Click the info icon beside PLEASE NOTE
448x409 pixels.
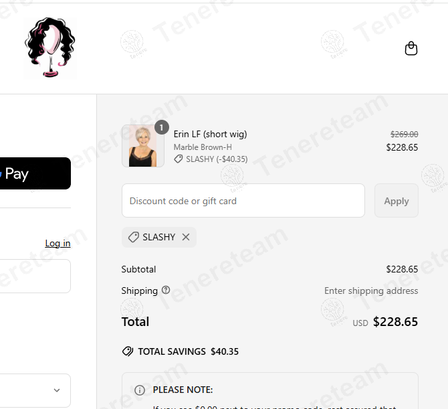[140, 390]
